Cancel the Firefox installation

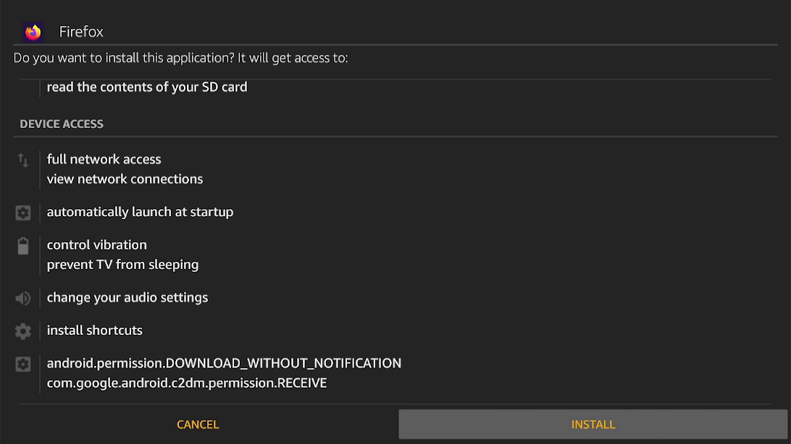pos(198,424)
